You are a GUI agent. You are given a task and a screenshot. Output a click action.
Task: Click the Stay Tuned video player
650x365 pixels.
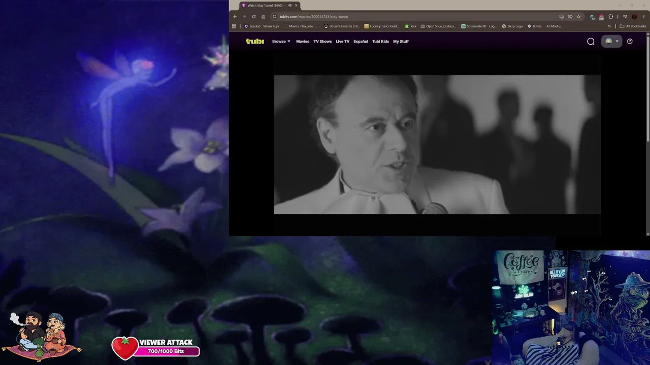point(437,144)
